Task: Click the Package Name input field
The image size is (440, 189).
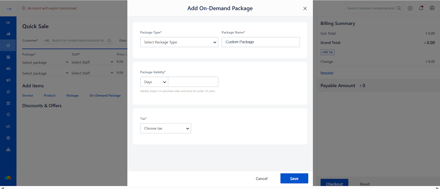Action: (261, 42)
